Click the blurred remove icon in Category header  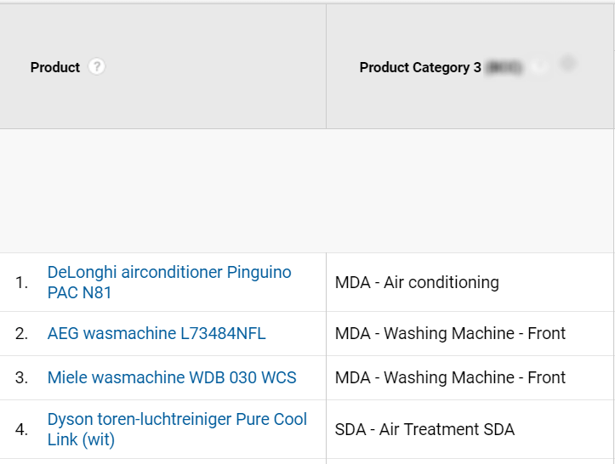click(x=567, y=64)
